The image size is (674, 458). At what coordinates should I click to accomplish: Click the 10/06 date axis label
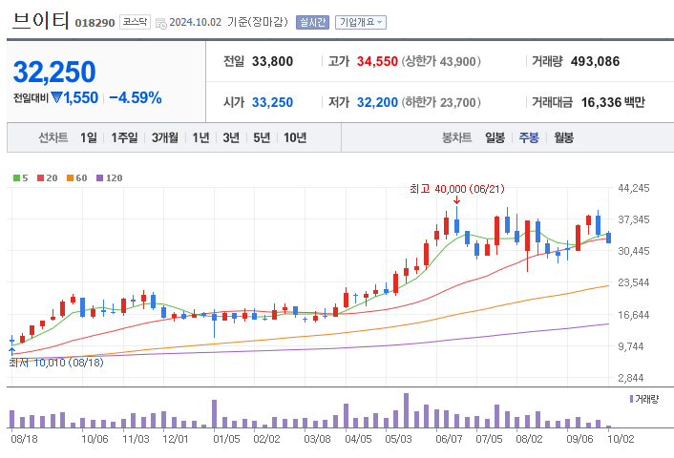point(95,439)
